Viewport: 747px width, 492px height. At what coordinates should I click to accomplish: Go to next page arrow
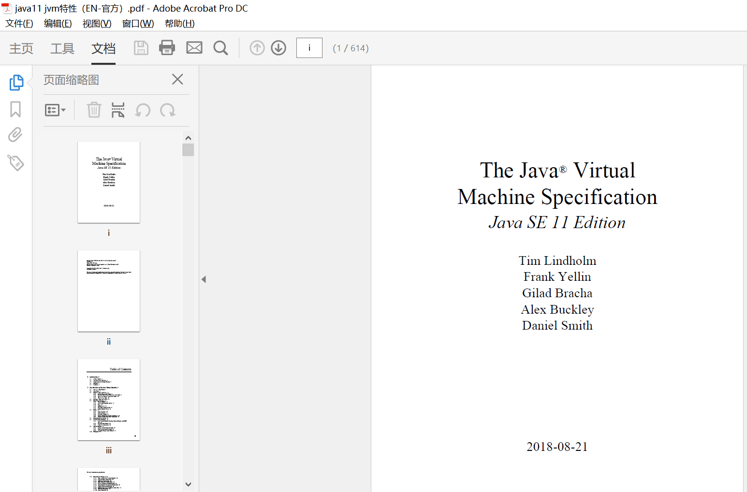click(278, 48)
